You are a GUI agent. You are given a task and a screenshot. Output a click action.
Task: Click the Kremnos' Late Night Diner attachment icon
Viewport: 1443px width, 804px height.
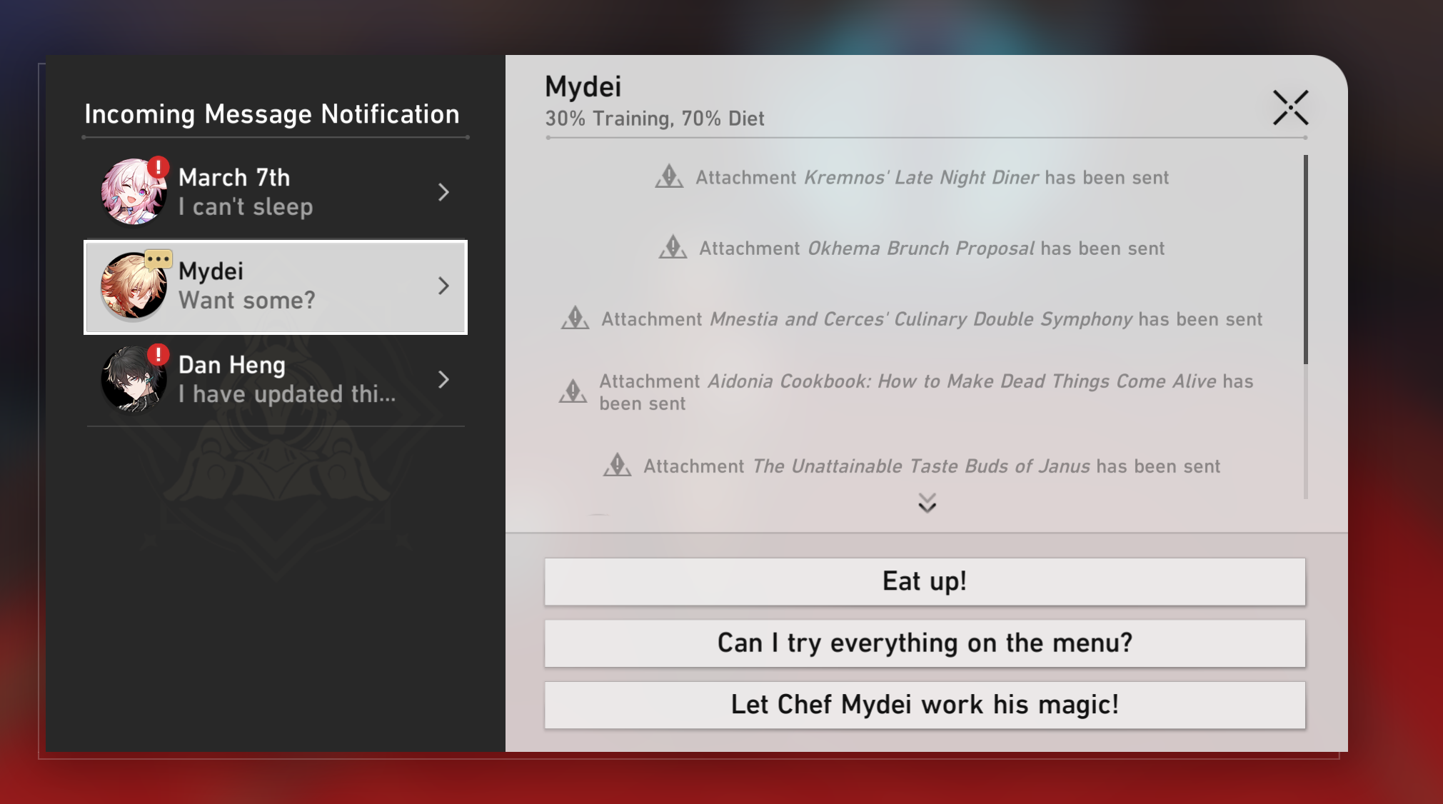click(x=669, y=176)
